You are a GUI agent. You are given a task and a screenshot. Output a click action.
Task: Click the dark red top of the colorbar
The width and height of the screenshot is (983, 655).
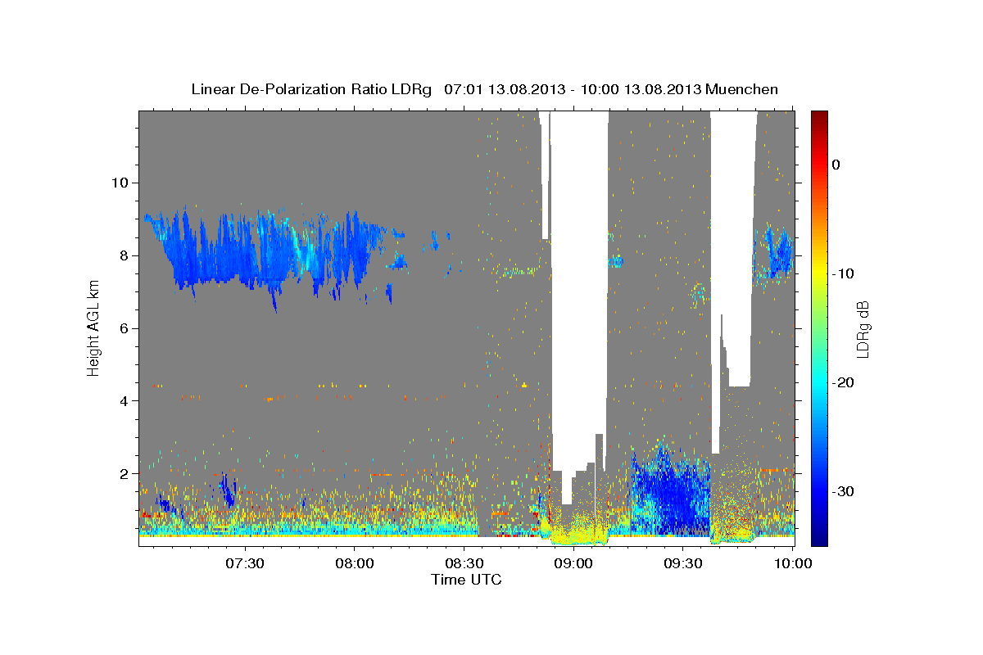point(819,116)
